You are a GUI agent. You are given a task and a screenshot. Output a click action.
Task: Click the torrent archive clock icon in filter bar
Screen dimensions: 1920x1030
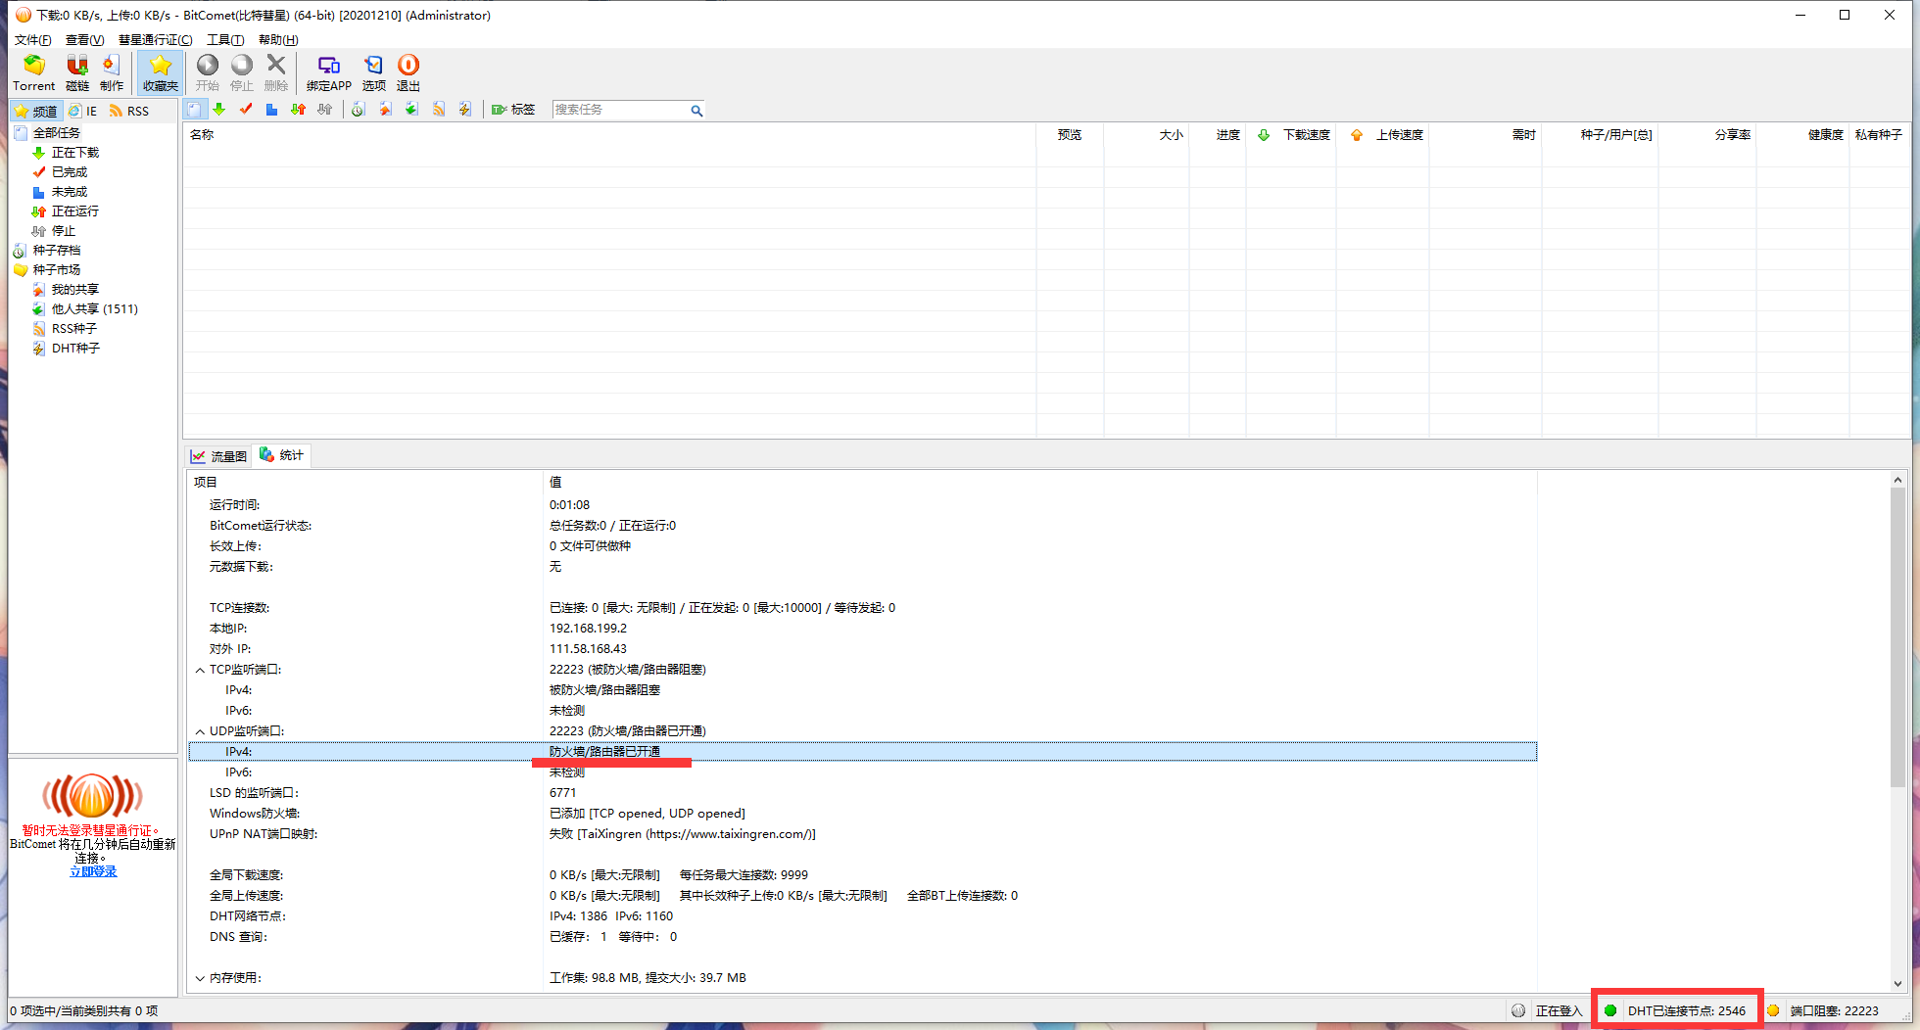click(359, 110)
